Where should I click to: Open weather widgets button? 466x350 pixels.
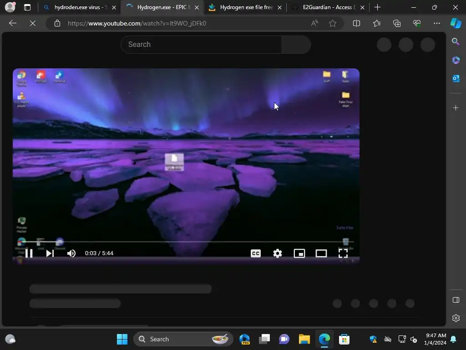(x=10, y=339)
